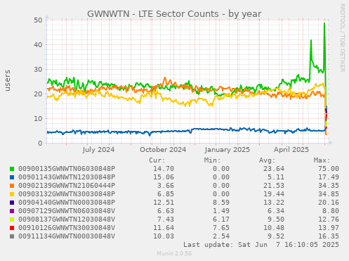Screen dimensions: 349x261
Task: Click the Munin 2.0.56 version text
Action: point(174,253)
